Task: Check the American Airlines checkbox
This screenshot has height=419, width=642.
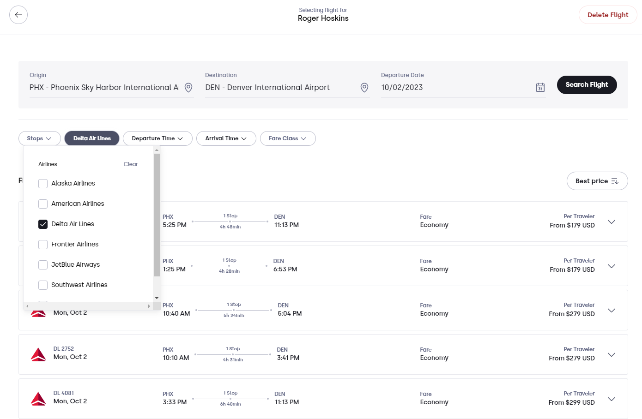Action: pyautogui.click(x=43, y=204)
